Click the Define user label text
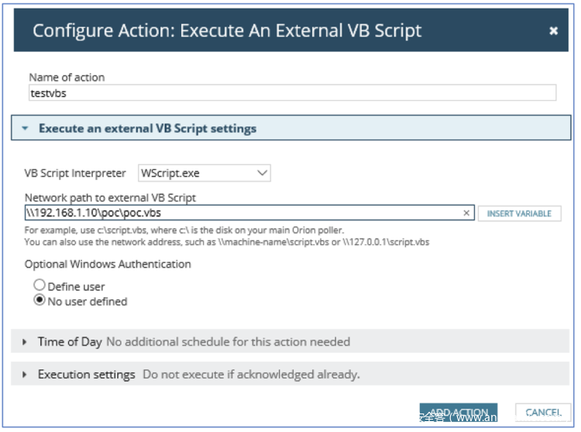This screenshot has height=432, width=581. [76, 286]
